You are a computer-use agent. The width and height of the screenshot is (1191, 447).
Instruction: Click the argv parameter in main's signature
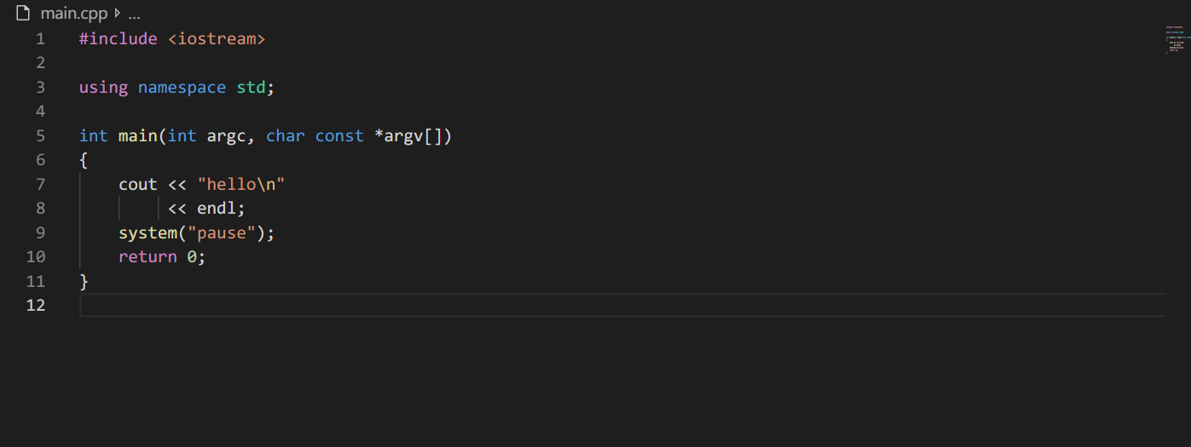(403, 136)
